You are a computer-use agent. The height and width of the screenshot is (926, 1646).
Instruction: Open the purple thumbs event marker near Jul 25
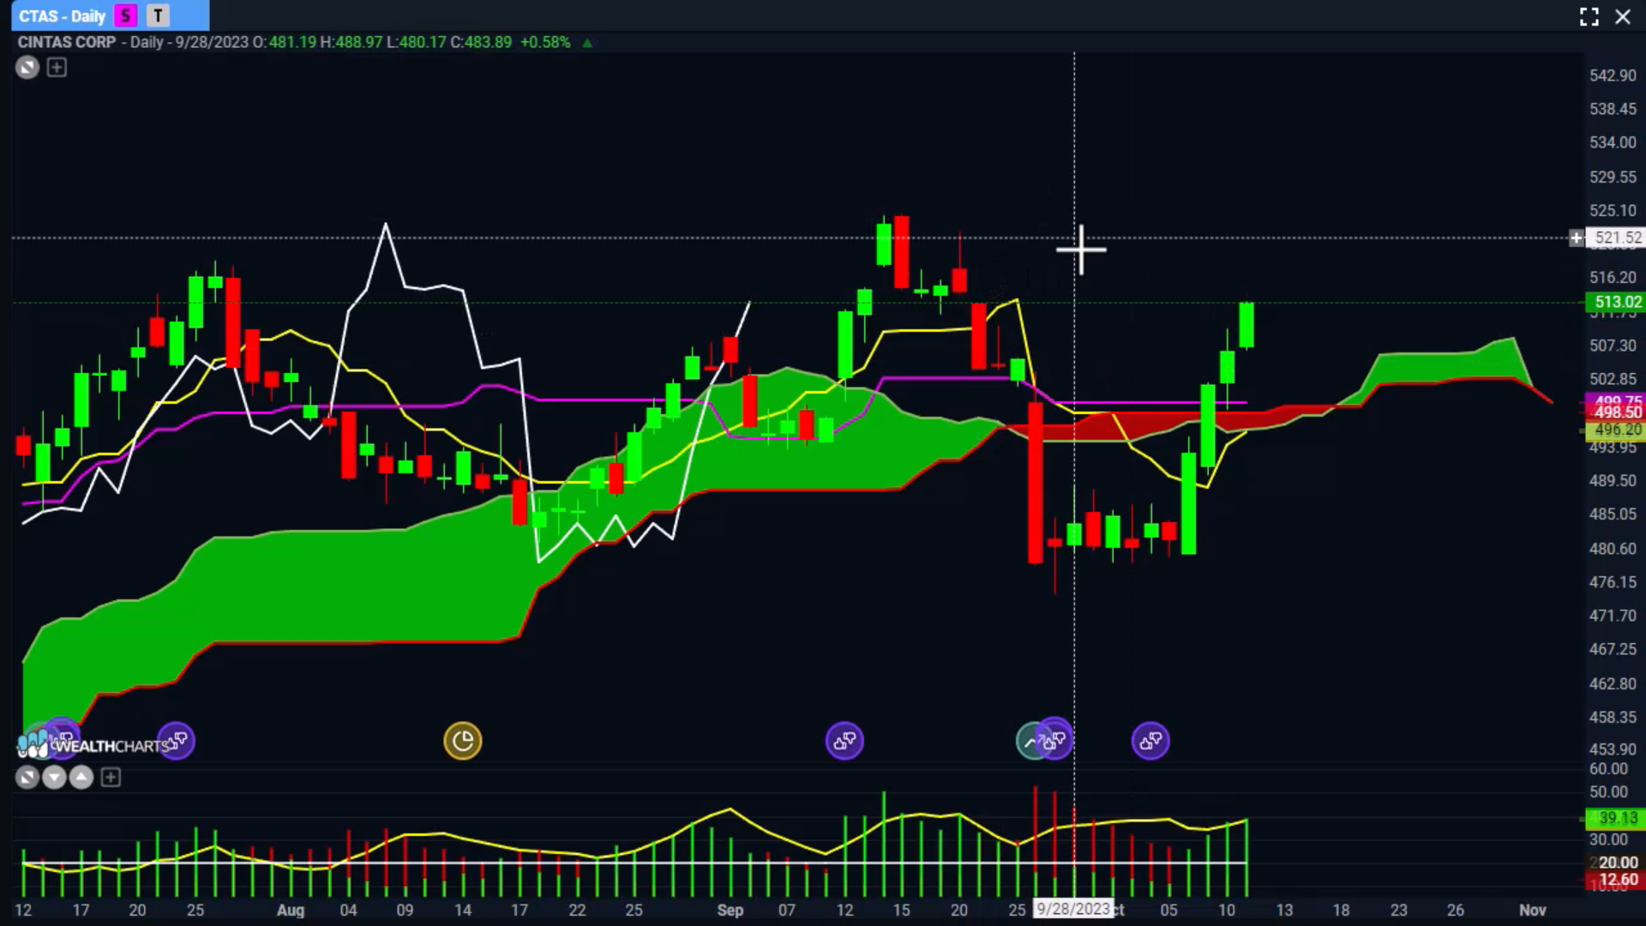(176, 741)
